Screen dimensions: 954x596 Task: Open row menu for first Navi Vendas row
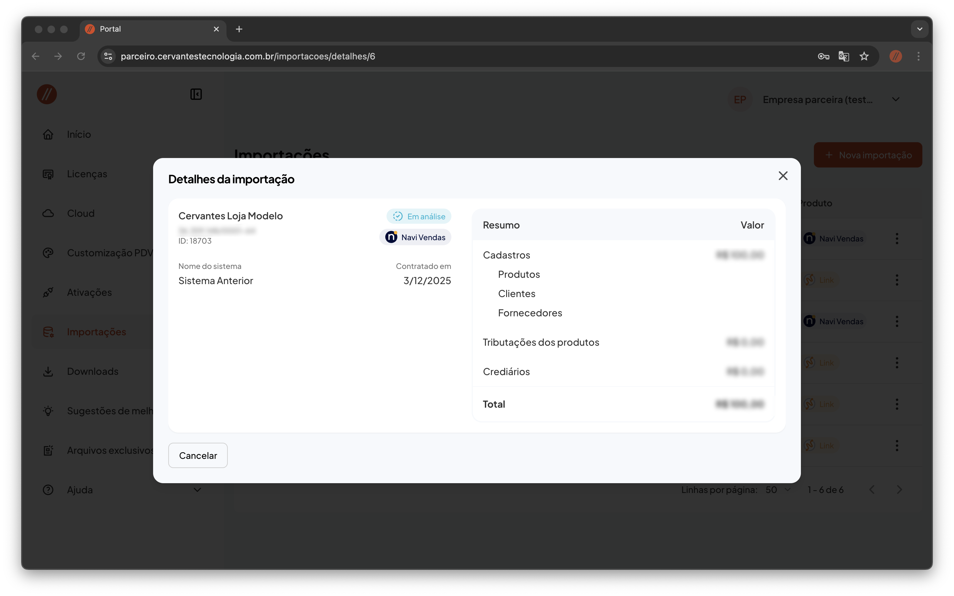pyautogui.click(x=897, y=239)
